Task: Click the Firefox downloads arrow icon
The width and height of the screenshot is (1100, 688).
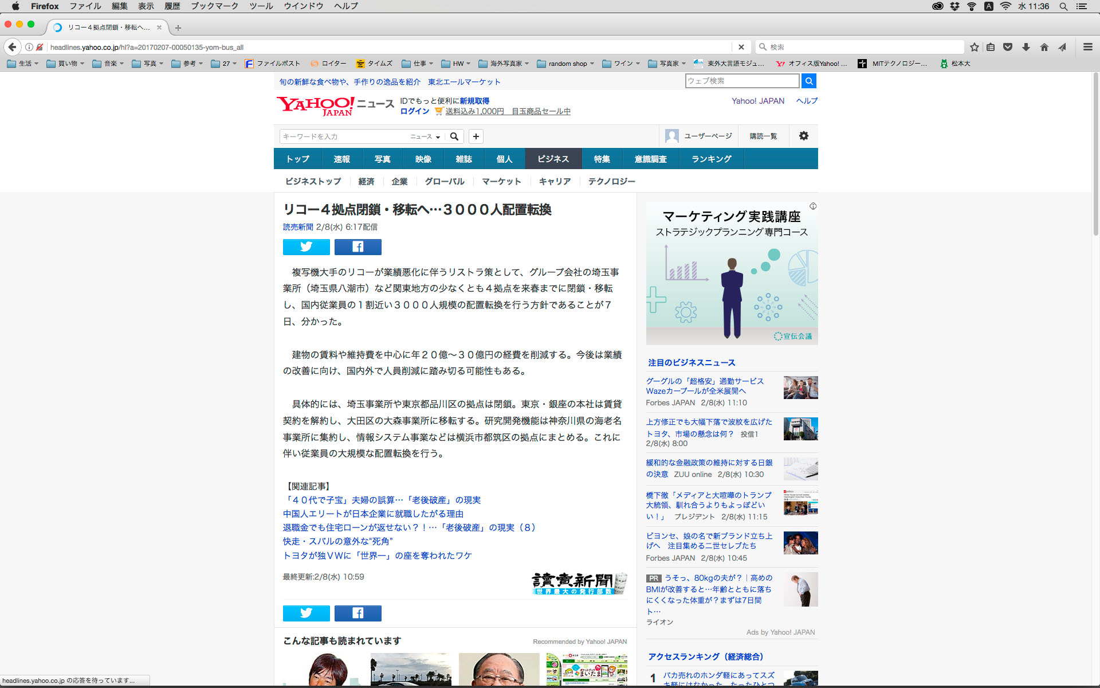Action: coord(1026,47)
